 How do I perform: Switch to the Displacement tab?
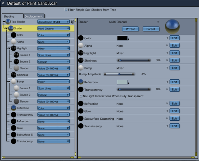[x=34, y=16]
